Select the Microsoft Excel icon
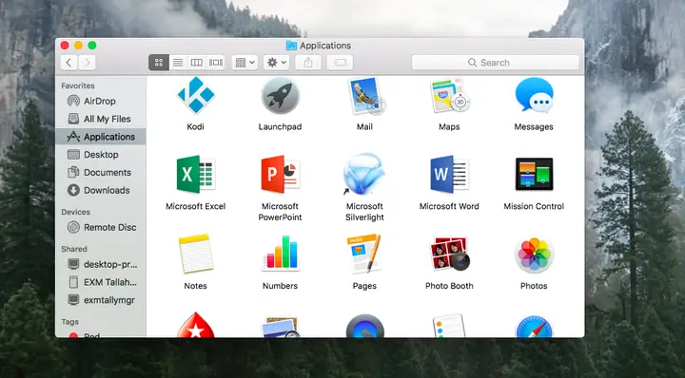Image resolution: width=685 pixels, height=378 pixels. tap(195, 175)
